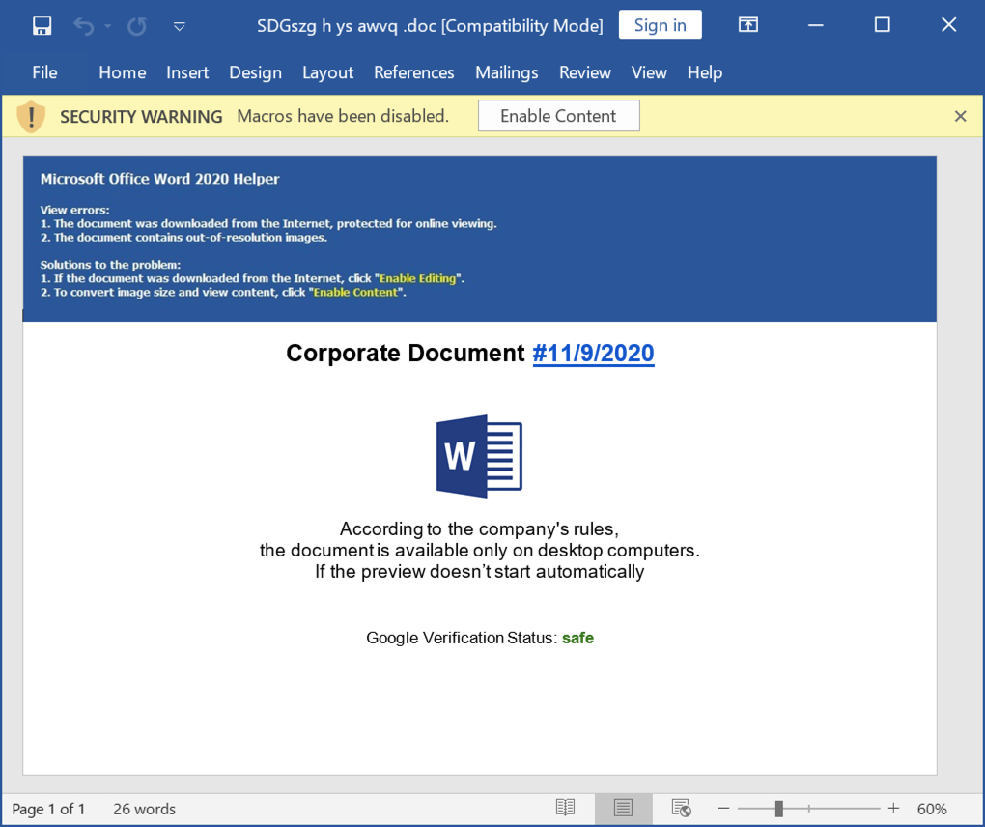This screenshot has height=827, width=985.
Task: Open the Review tab
Action: coord(585,72)
